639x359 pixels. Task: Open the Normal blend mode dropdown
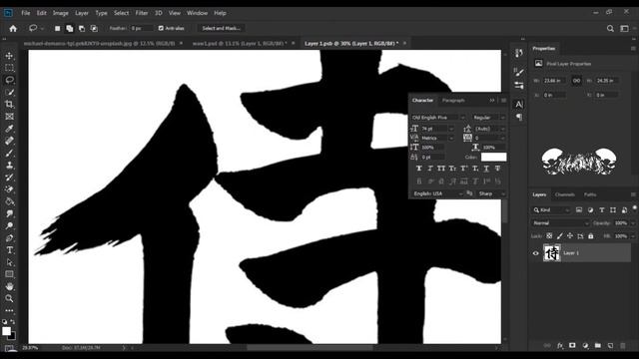pyautogui.click(x=560, y=223)
